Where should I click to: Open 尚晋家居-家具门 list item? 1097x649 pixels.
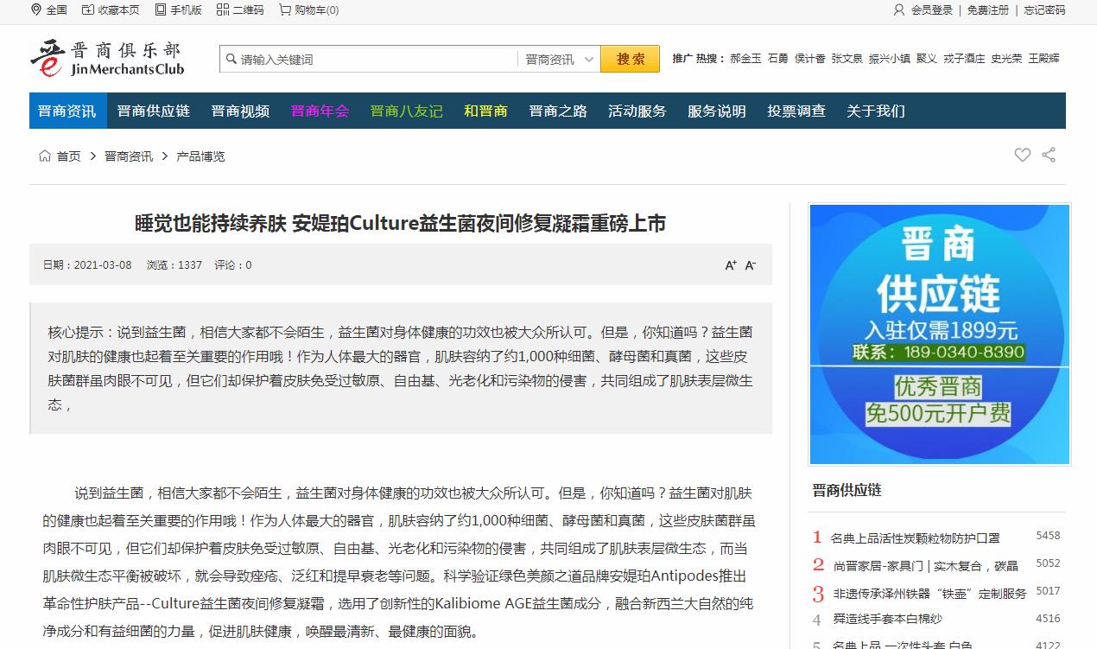[926, 566]
